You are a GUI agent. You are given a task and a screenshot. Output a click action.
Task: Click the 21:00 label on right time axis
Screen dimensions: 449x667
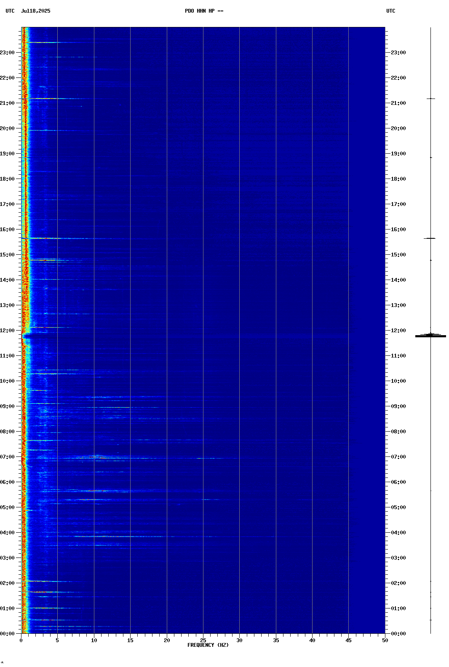(398, 103)
